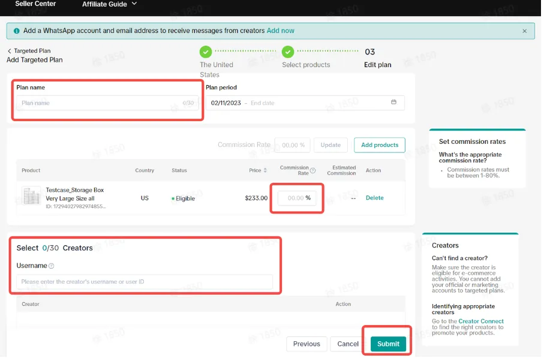The width and height of the screenshot is (544, 358).
Task: Cancel the targeted plan
Action: 348,344
